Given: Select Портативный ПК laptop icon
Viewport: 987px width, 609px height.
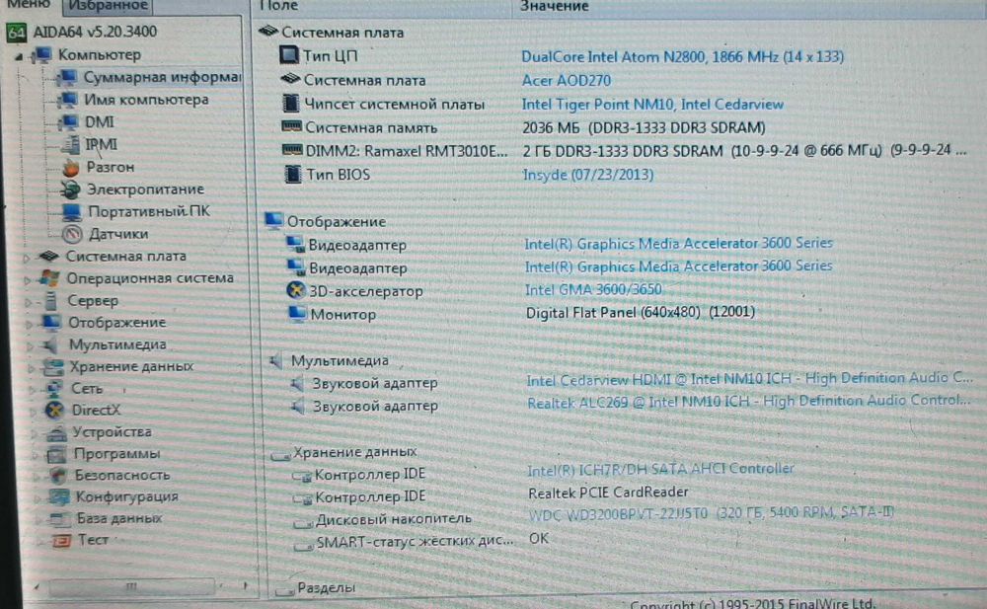Looking at the screenshot, I should click(x=72, y=212).
